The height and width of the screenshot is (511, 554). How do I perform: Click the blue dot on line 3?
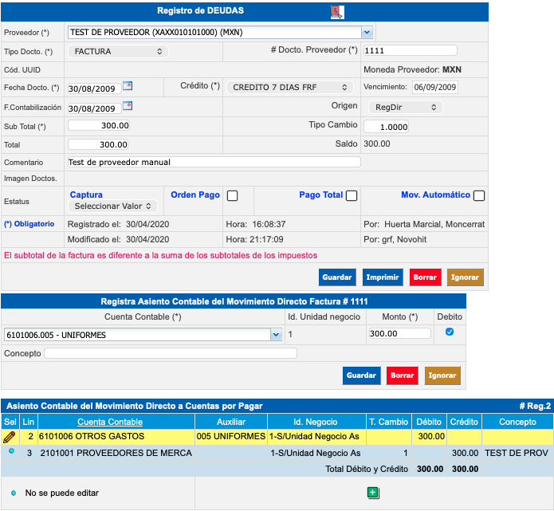11,451
